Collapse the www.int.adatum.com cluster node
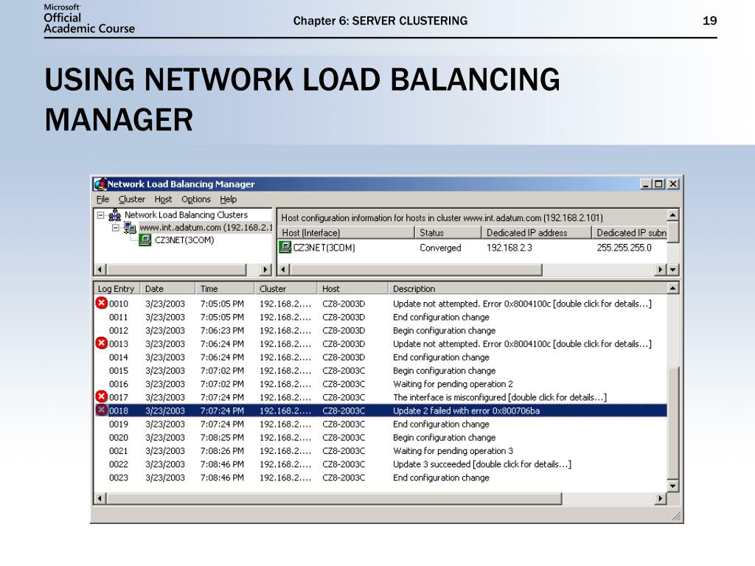755x566 pixels. tap(116, 228)
